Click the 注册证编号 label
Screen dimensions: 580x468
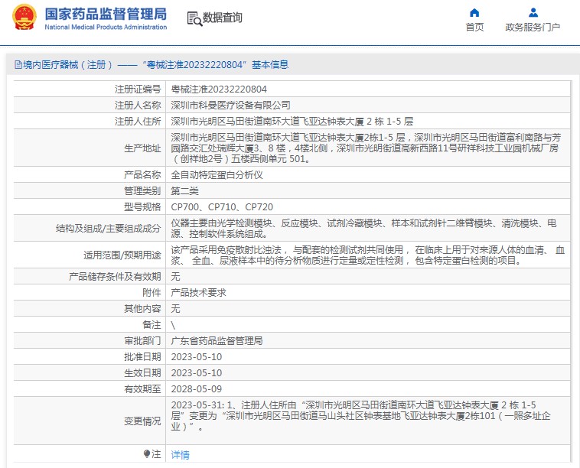click(138, 89)
